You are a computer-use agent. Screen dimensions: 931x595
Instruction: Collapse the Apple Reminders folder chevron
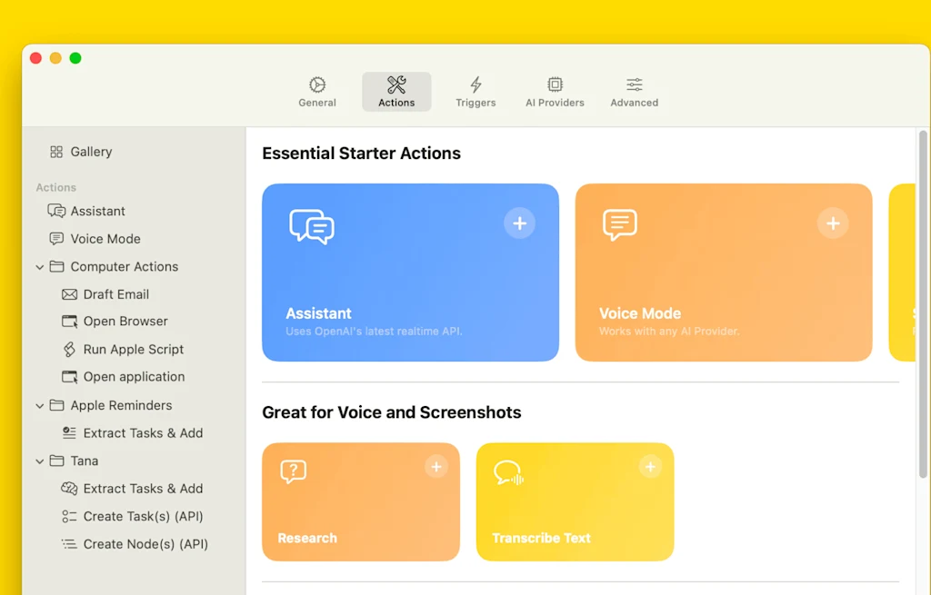coord(40,406)
